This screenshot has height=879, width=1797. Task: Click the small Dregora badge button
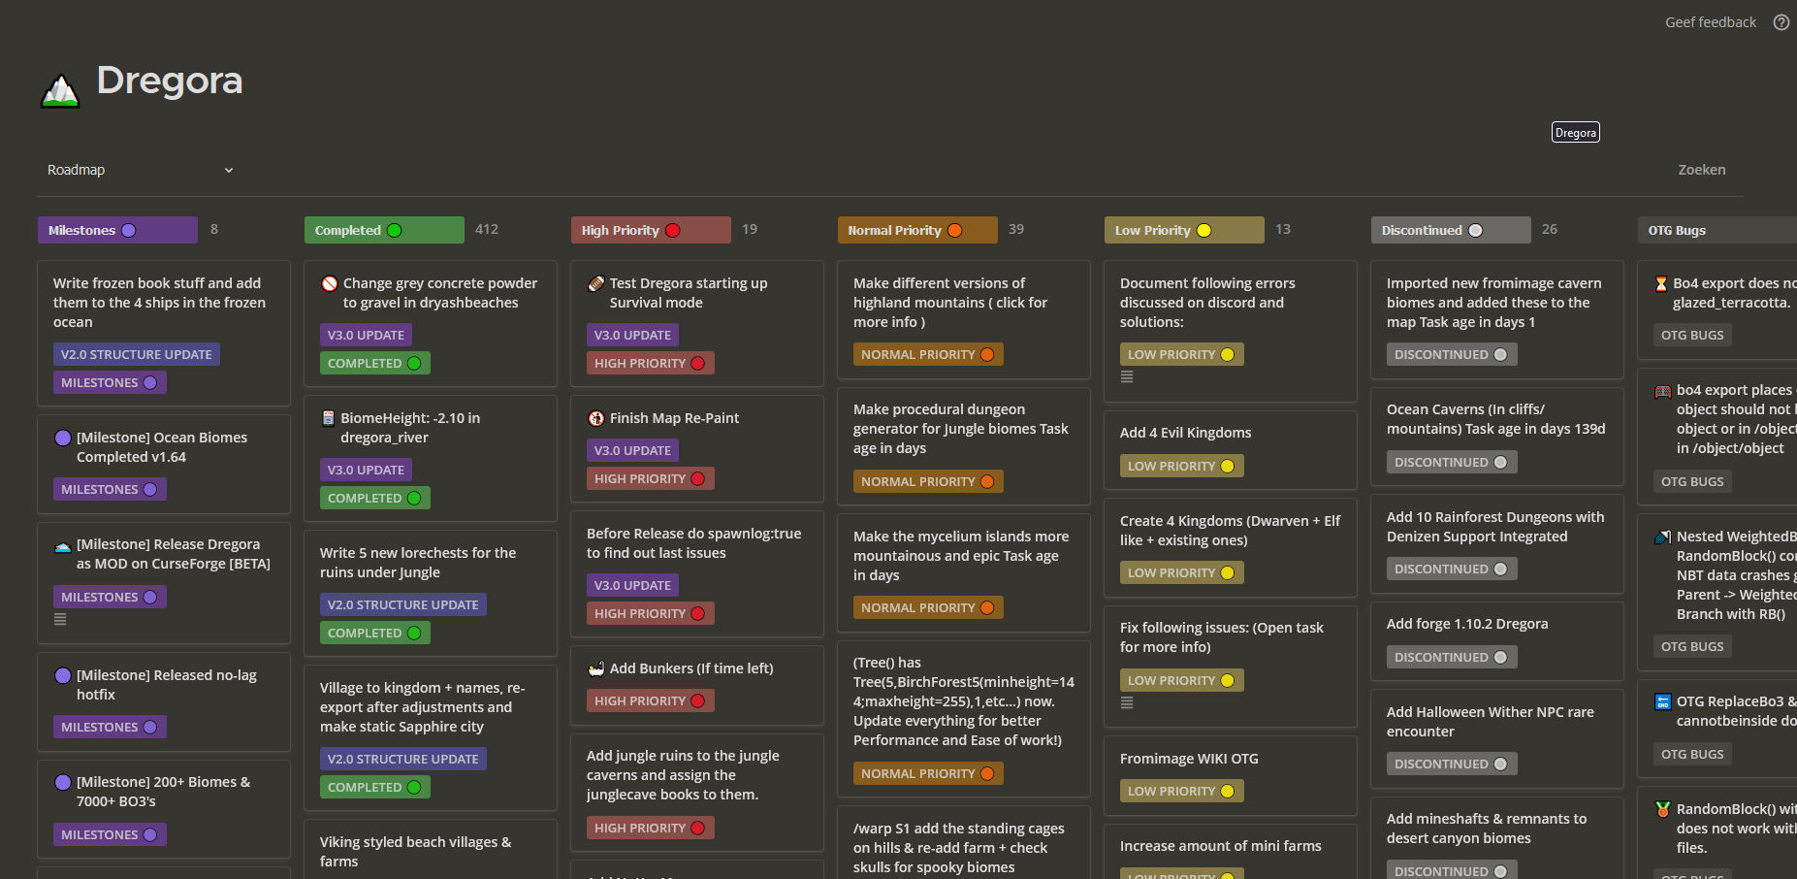(x=1576, y=133)
